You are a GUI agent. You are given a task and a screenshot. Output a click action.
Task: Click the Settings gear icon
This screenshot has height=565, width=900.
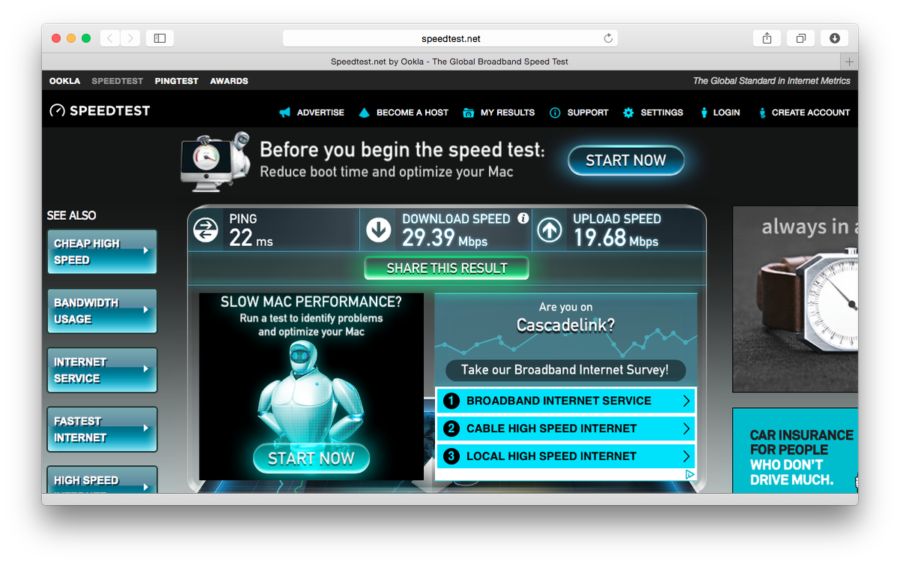[628, 113]
